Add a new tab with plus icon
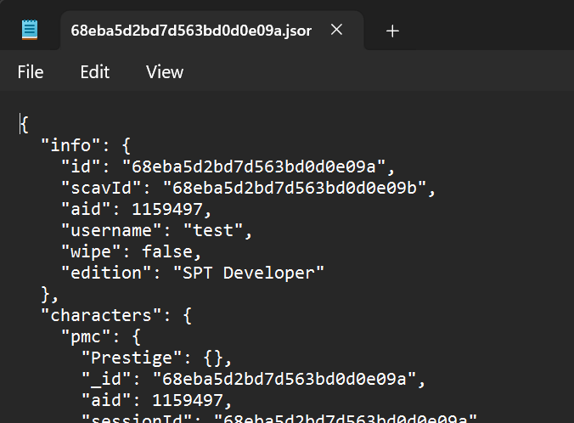This screenshot has width=574, height=423. coord(392,31)
